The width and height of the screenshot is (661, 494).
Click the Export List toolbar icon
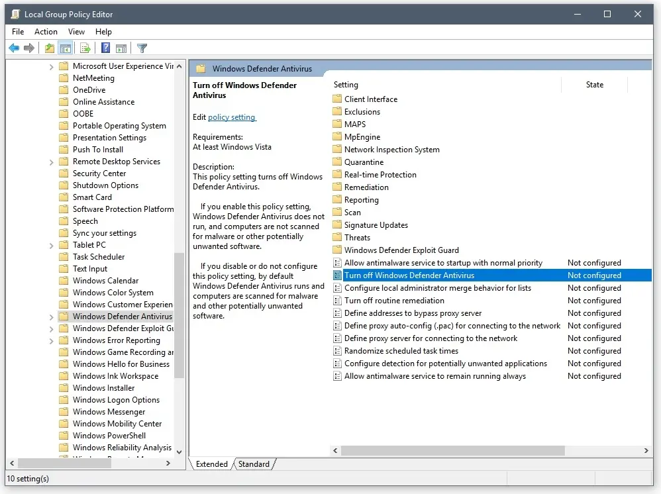tap(85, 48)
